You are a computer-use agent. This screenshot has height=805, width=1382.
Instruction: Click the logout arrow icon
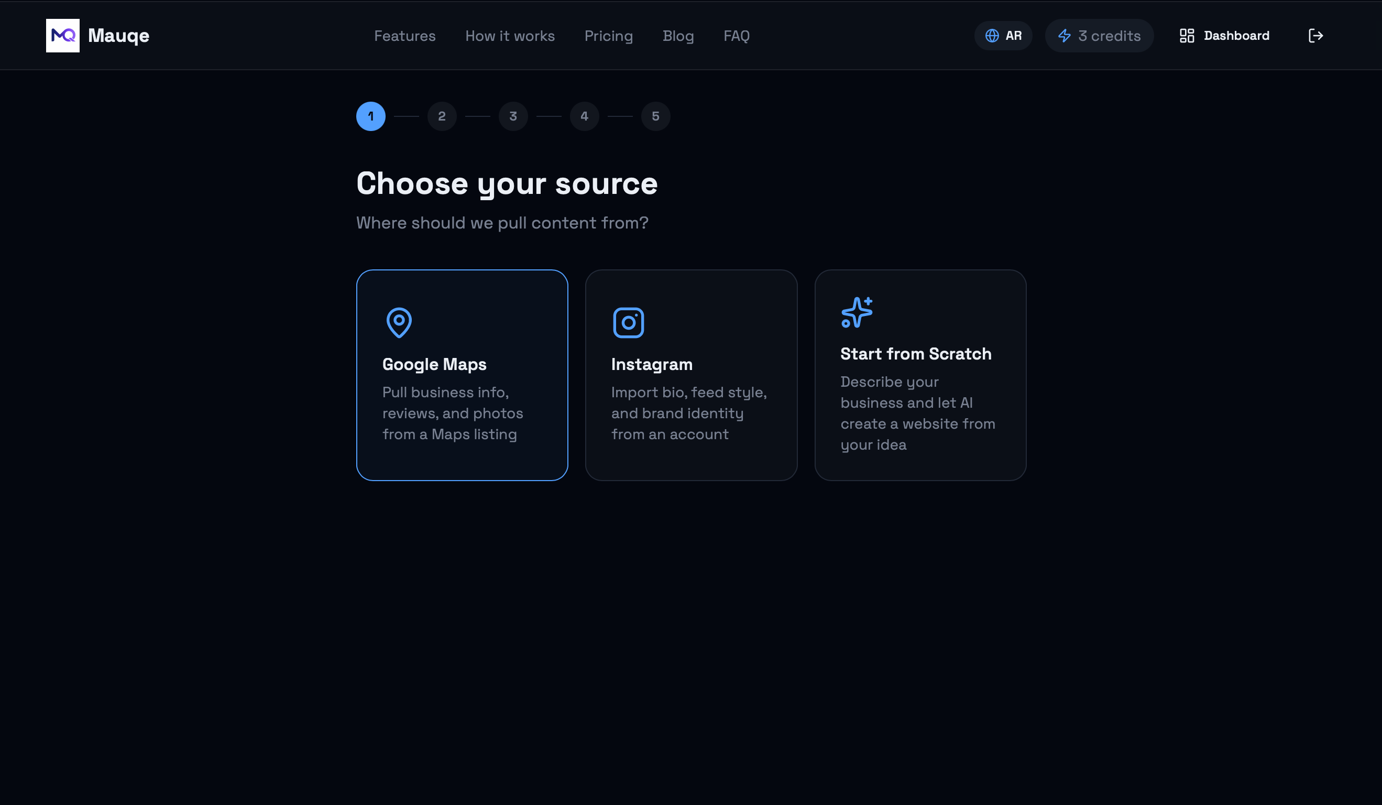(x=1315, y=36)
